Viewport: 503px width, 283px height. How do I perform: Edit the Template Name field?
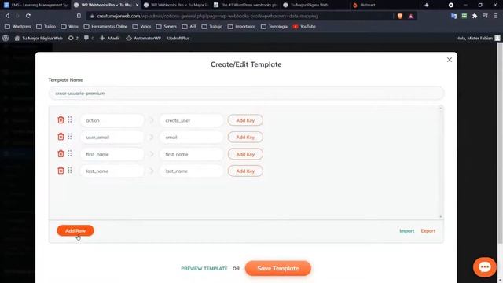pos(246,94)
